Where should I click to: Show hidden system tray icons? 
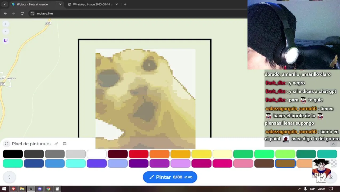click(299, 189)
